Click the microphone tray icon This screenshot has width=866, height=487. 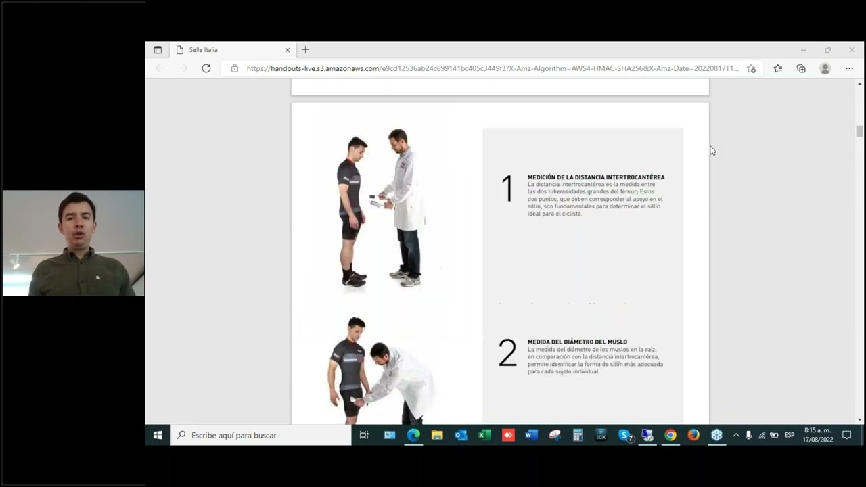tap(748, 435)
